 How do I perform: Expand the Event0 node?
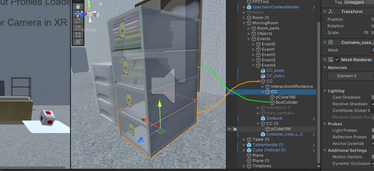[253, 44]
